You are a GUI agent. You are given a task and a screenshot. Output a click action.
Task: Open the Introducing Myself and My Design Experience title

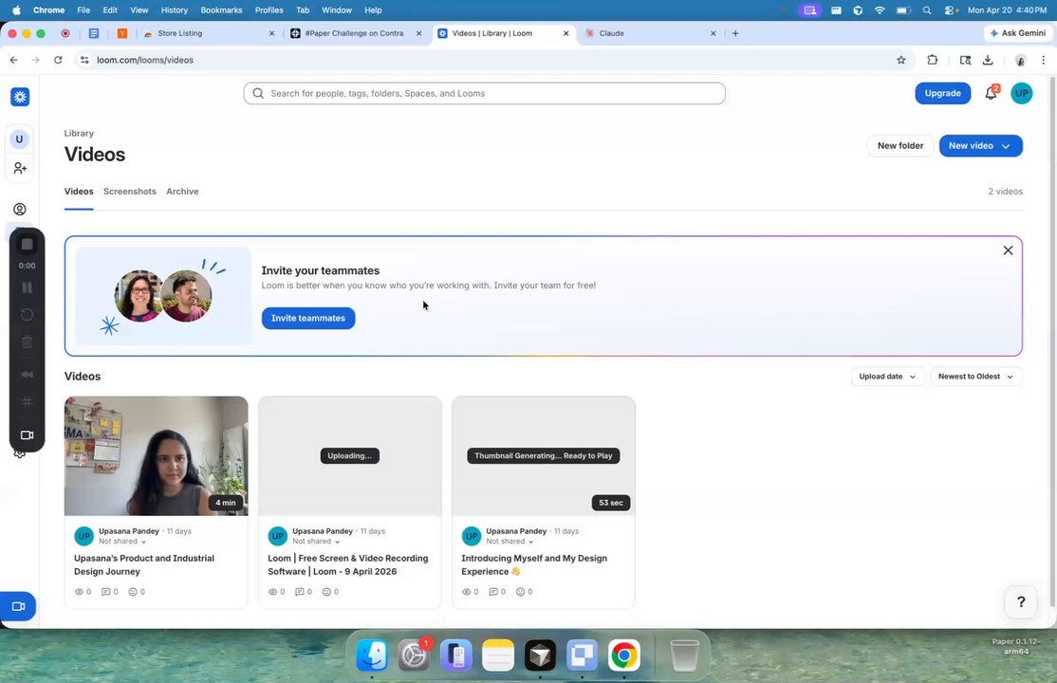click(534, 565)
